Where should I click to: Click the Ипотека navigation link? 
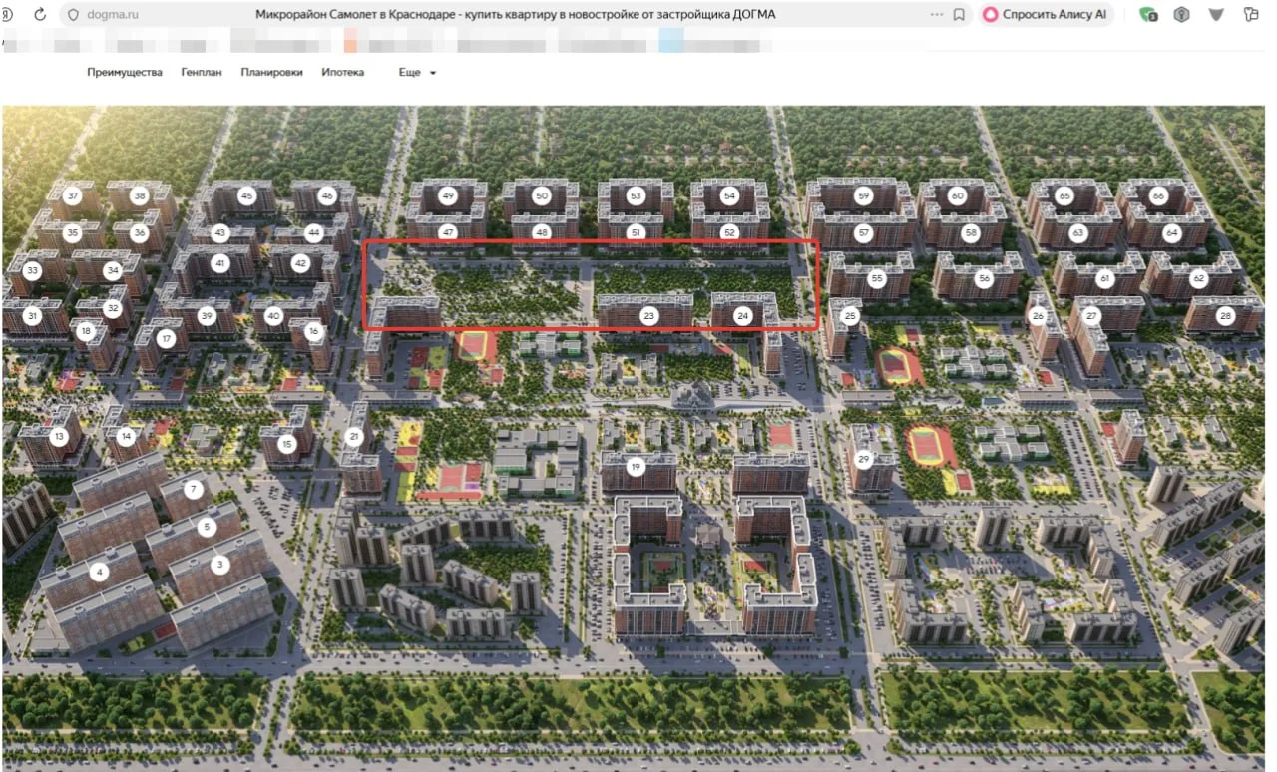[342, 73]
